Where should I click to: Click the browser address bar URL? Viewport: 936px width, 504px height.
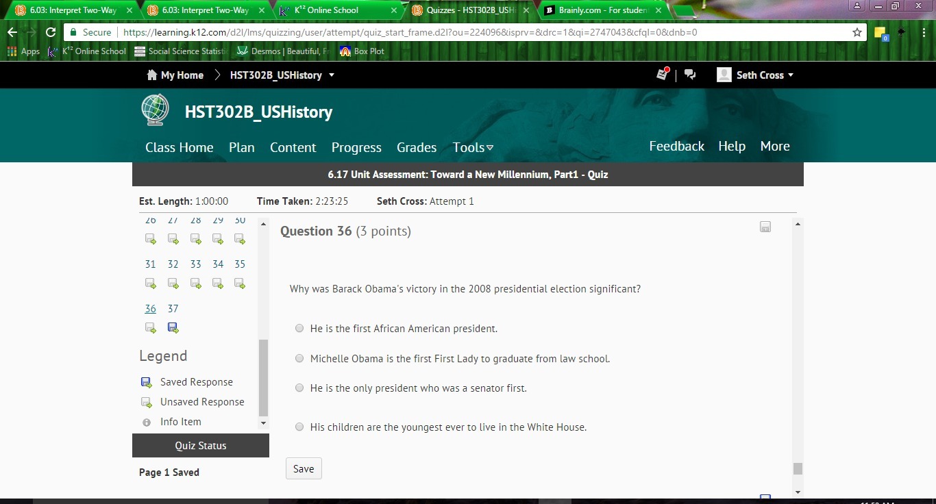pos(410,32)
